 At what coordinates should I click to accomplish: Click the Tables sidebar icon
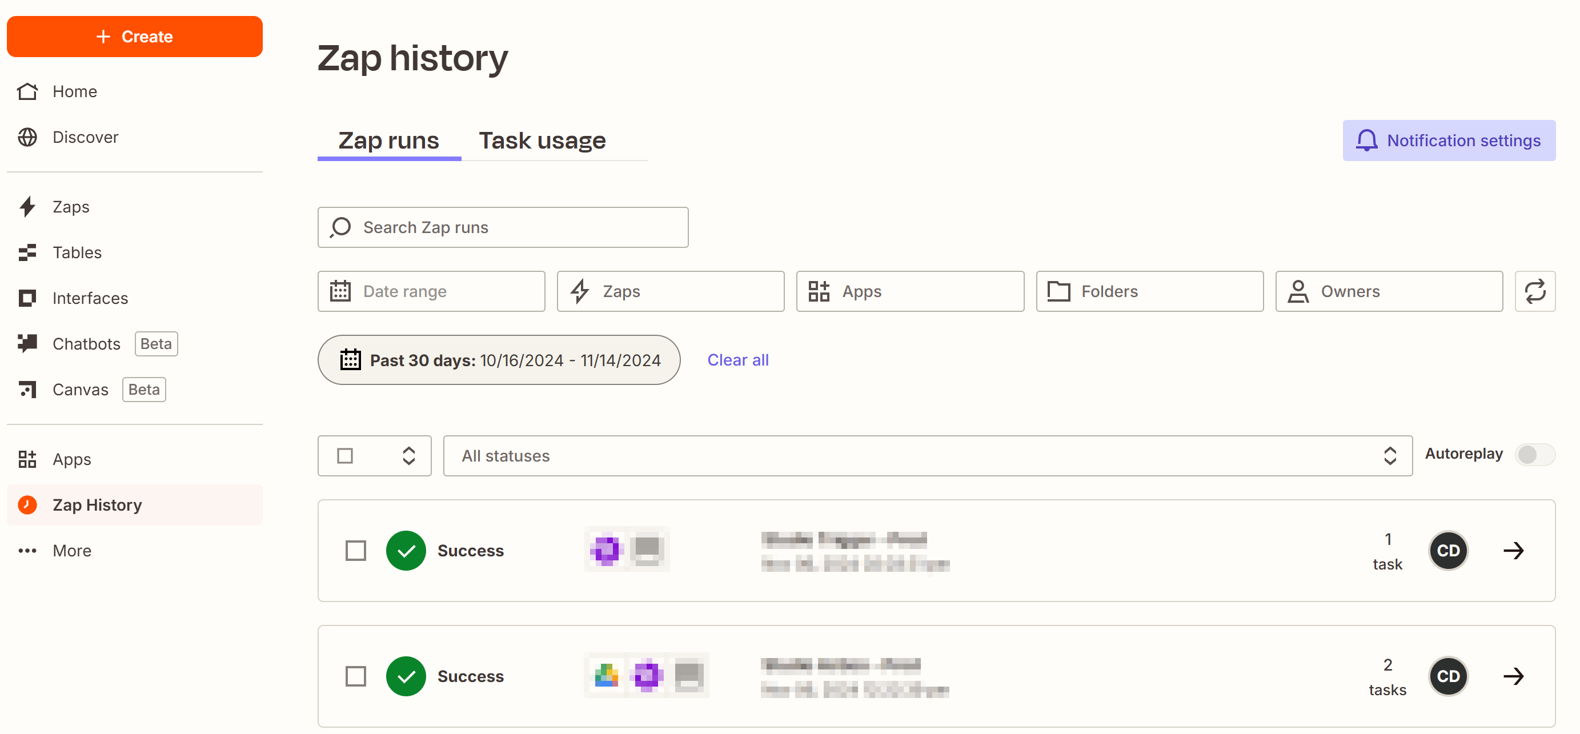[x=27, y=252]
